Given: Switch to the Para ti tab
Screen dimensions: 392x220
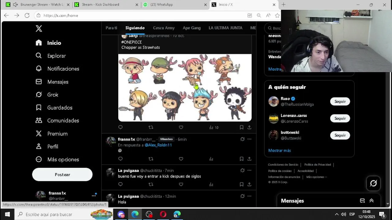Looking at the screenshot, I should 111,28.
